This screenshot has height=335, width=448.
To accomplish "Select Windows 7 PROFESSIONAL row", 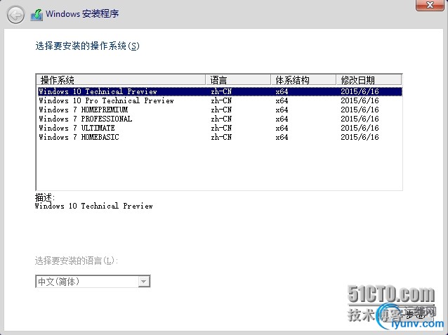I will click(219, 119).
